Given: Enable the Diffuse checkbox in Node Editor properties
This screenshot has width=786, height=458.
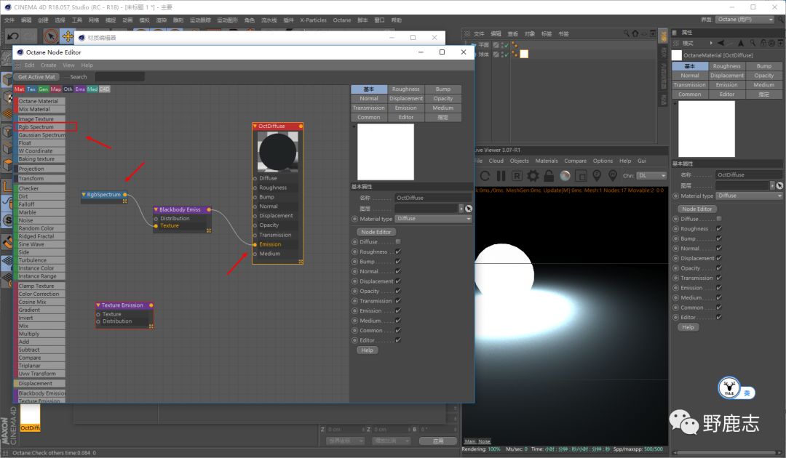Looking at the screenshot, I should [398, 242].
